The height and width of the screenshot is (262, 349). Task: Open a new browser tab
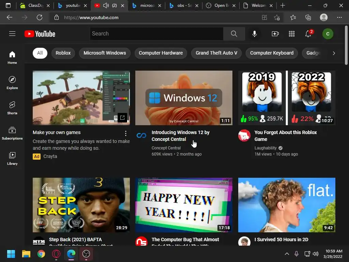283,5
